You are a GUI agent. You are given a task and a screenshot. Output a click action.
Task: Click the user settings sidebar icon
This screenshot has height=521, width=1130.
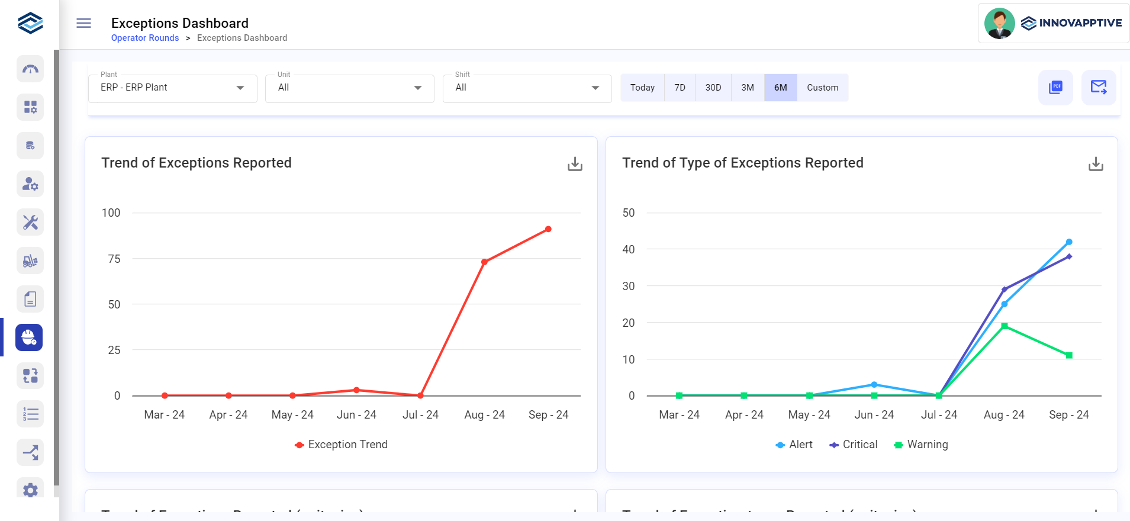[30, 184]
